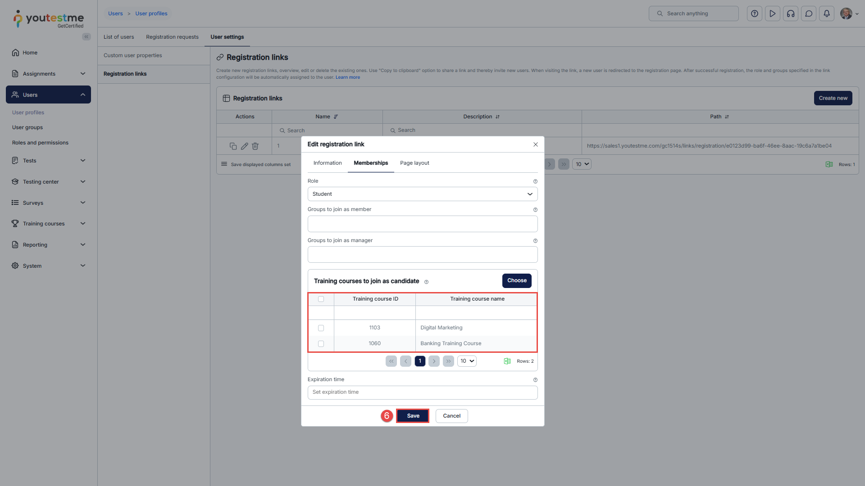Viewport: 865px width, 486px height.
Task: Open the chat bubble icon in header
Action: point(809,13)
